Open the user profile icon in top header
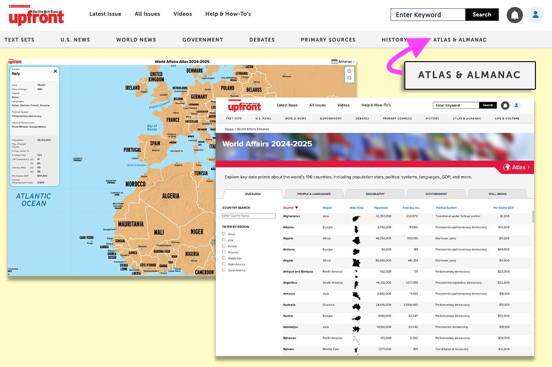The height and width of the screenshot is (367, 552). pos(535,15)
